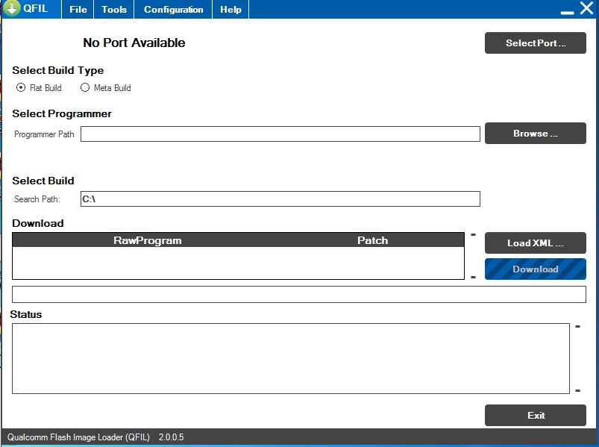
Task: Click the version text 2.0.0.5
Action: pos(171,437)
